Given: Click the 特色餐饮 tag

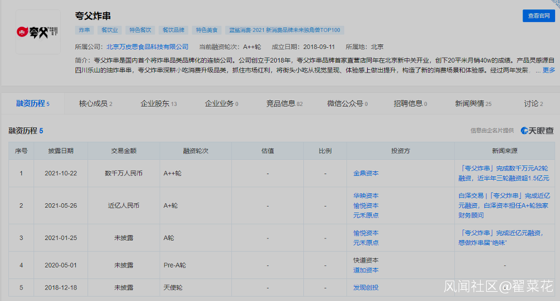Looking at the screenshot, I should [140, 30].
